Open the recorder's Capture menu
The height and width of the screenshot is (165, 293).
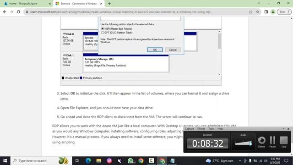[189, 129]
